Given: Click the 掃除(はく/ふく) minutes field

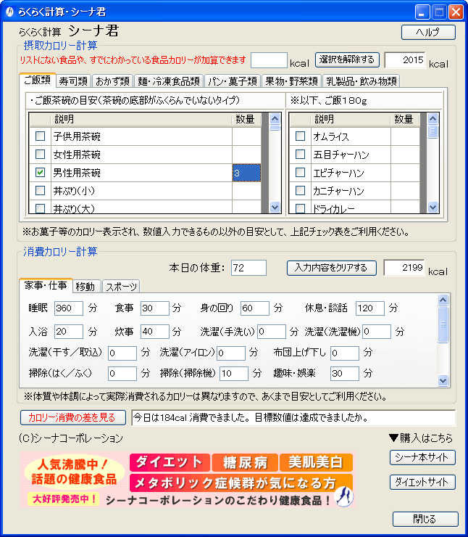Looking at the screenshot, I should 122,374.
